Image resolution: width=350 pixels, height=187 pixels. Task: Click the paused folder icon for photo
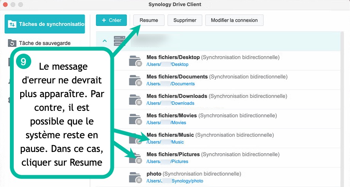pos(135,177)
